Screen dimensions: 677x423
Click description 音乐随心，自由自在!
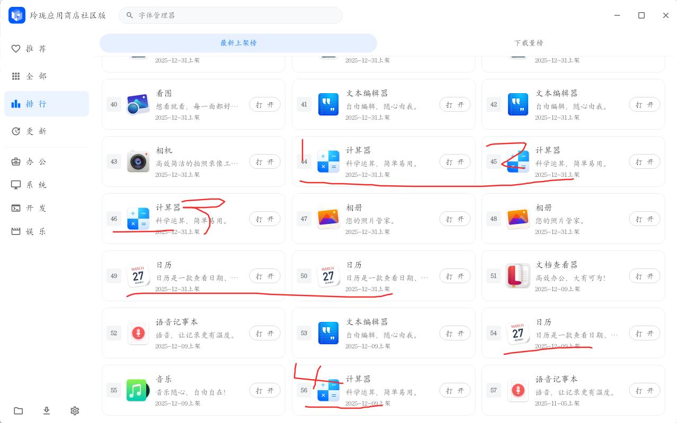(191, 392)
